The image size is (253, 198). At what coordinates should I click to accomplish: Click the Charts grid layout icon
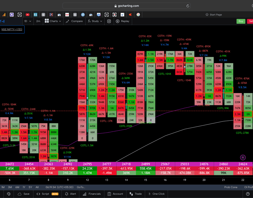click(47, 21)
